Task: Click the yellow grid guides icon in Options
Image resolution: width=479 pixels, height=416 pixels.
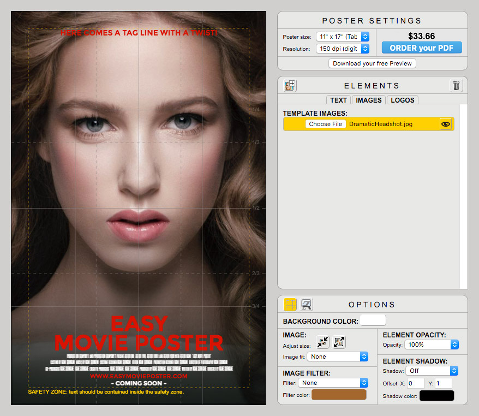Action: tap(290, 305)
